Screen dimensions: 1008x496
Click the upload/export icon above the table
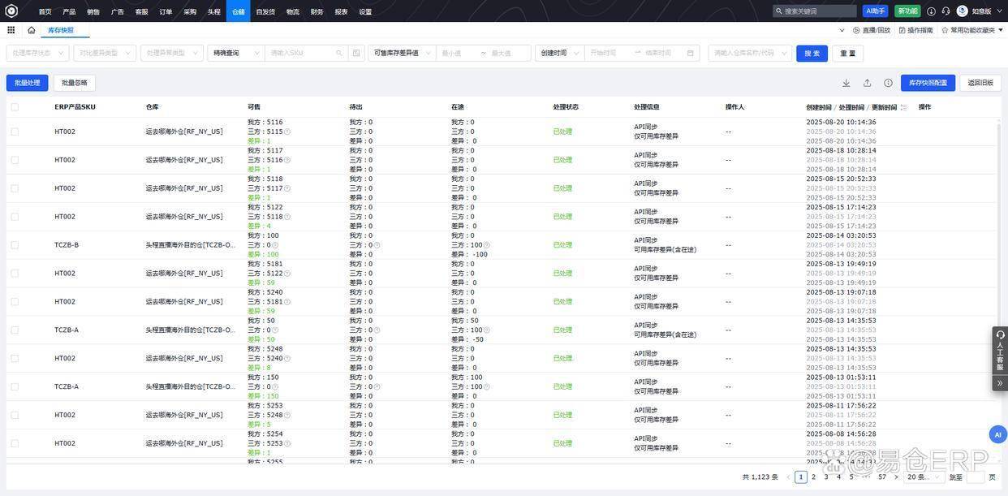point(867,83)
